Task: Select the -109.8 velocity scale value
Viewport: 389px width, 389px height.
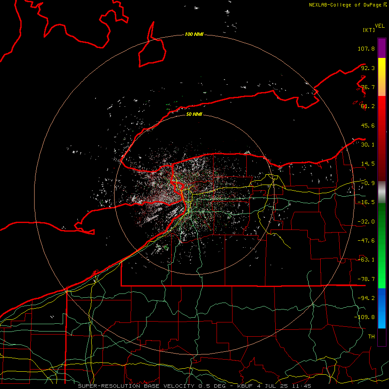Action: coord(364,317)
